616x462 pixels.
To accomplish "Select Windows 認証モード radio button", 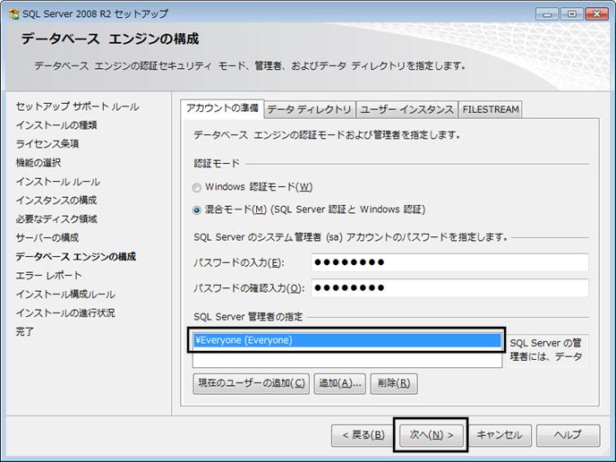I will [197, 187].
